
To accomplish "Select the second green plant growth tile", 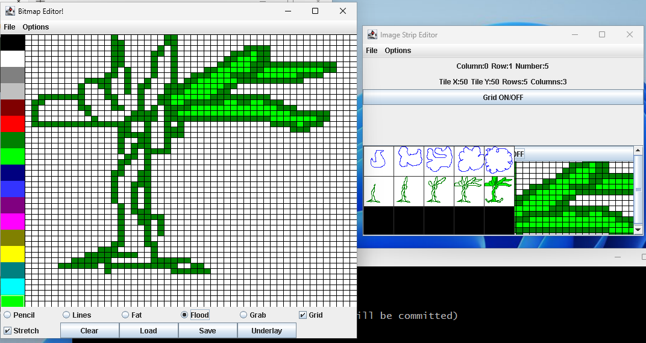I will pos(409,191).
